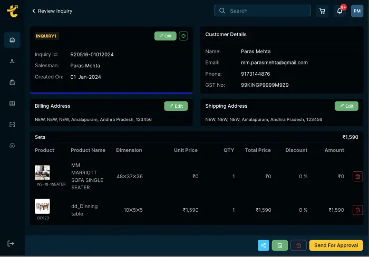Open PM profile avatar

[x=357, y=11]
